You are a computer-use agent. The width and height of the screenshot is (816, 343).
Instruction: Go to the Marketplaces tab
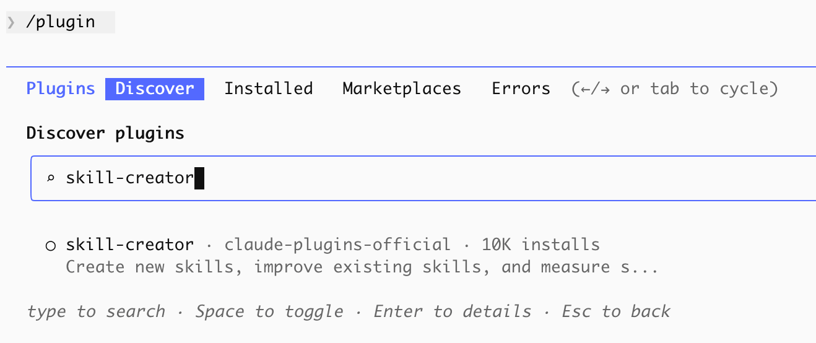pos(402,89)
